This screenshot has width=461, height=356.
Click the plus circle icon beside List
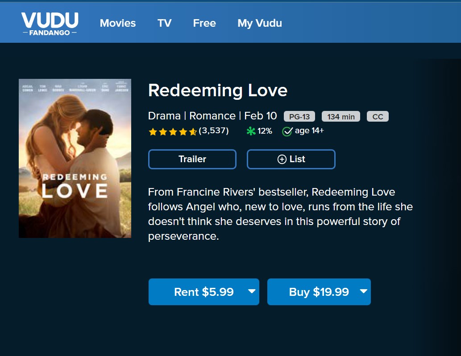(282, 160)
